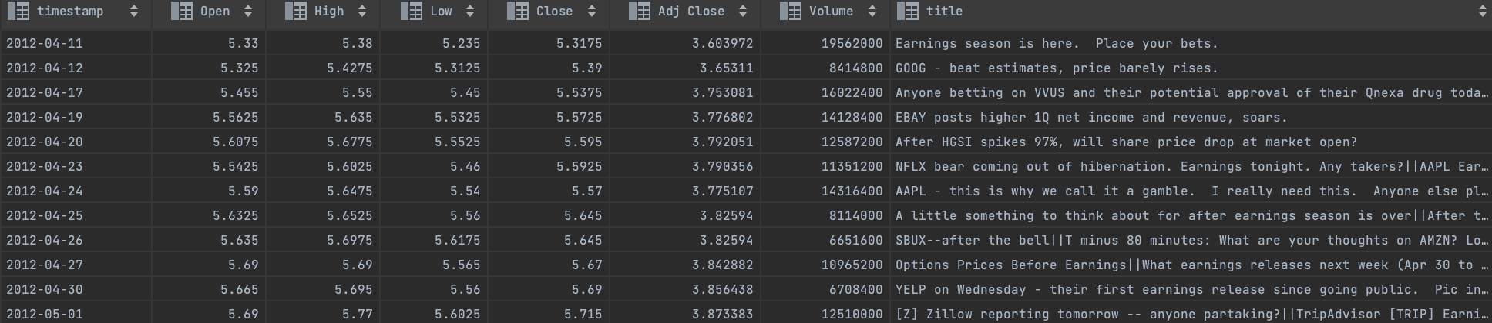The height and width of the screenshot is (323, 1492).
Task: Select timestamp cell 2012-04-30
Action: click(45, 290)
